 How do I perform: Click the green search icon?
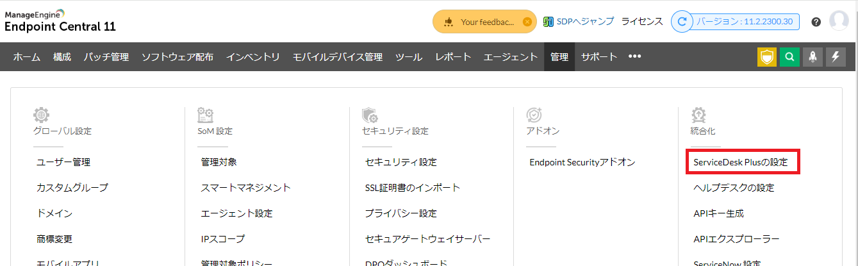790,57
